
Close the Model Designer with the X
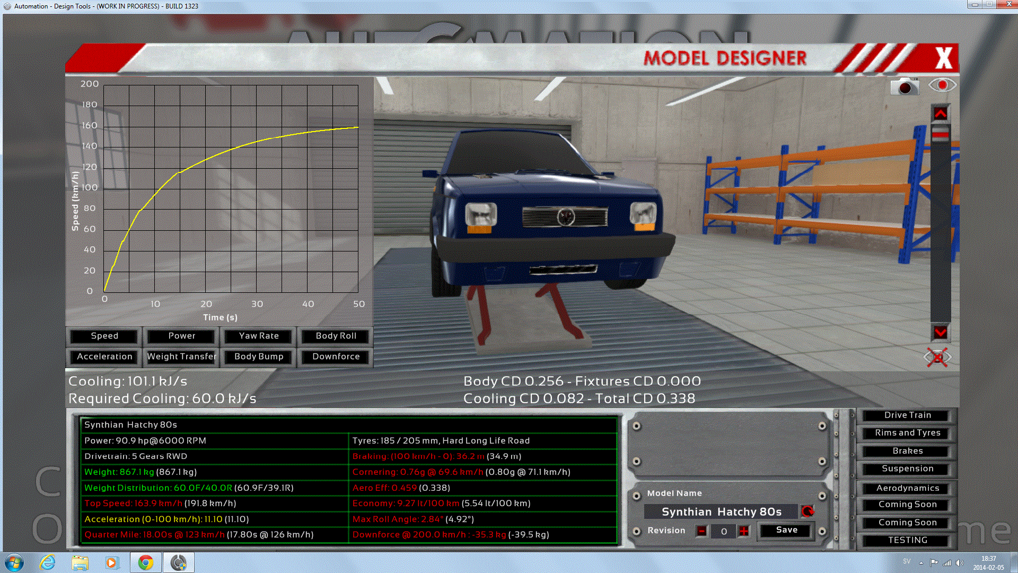point(944,58)
